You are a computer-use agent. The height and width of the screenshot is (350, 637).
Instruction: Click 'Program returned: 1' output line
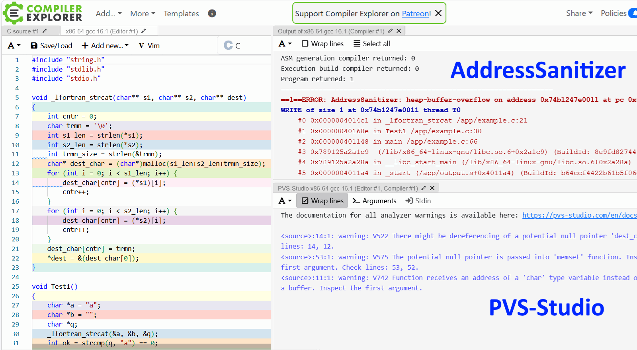tap(317, 79)
